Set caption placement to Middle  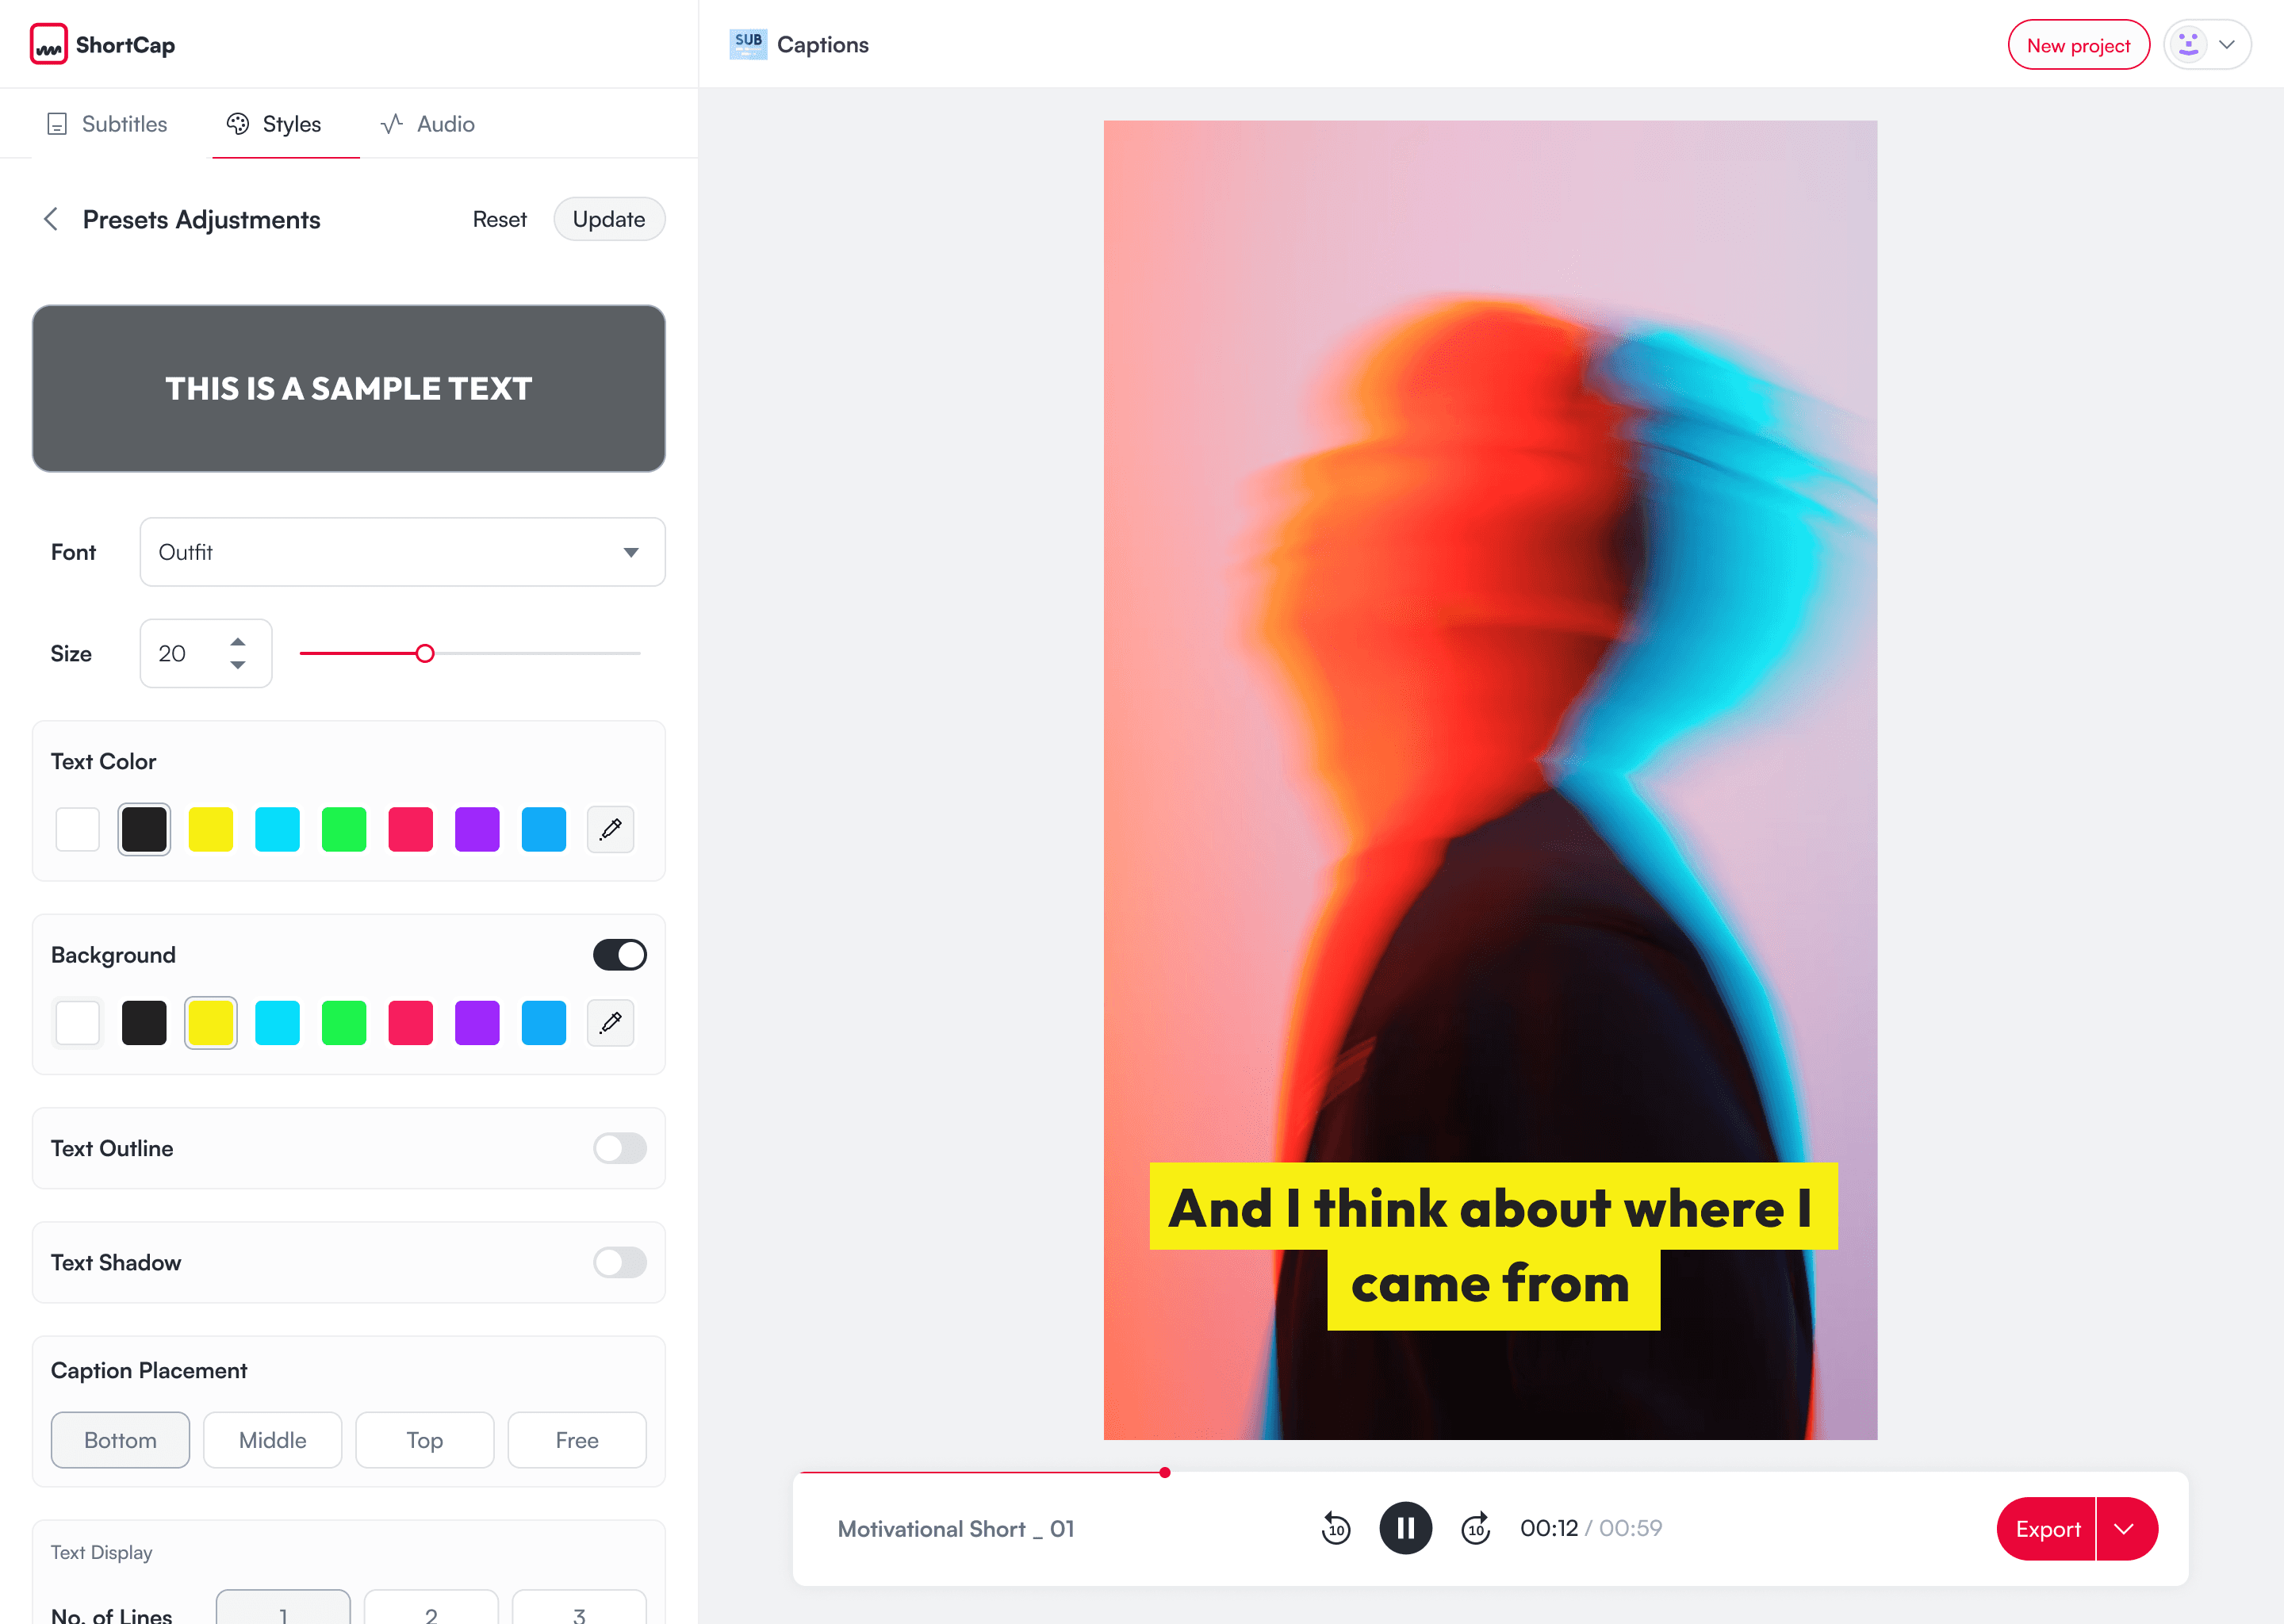(272, 1440)
